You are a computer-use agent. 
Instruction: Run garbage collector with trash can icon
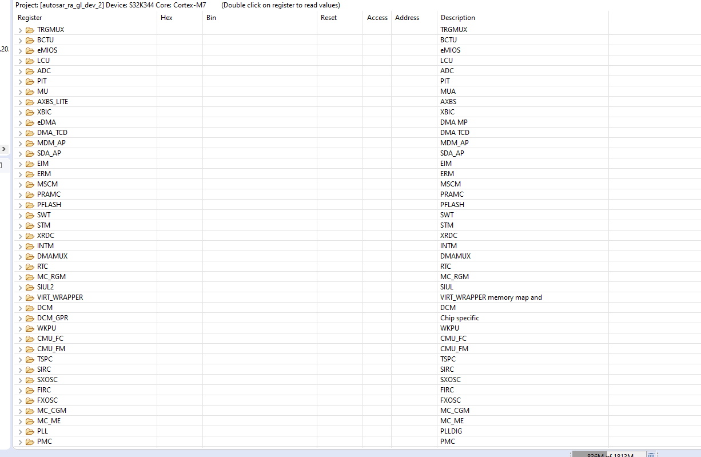pos(651,454)
